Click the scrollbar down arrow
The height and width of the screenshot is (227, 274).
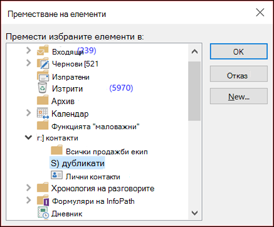pos(194,213)
